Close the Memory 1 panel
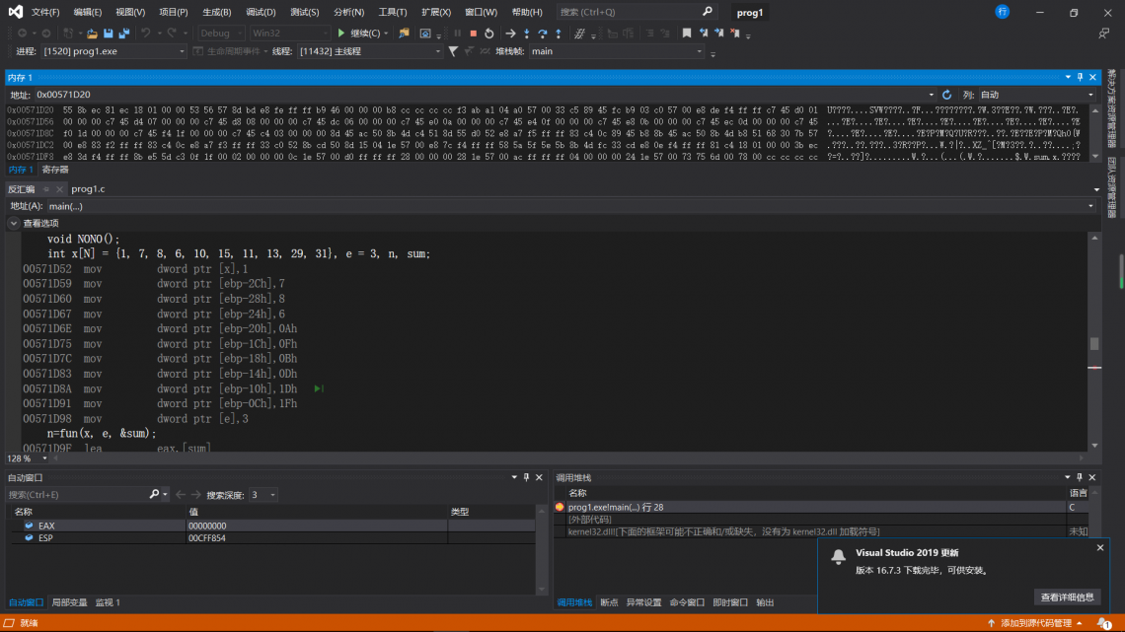This screenshot has width=1125, height=632. (1092, 77)
